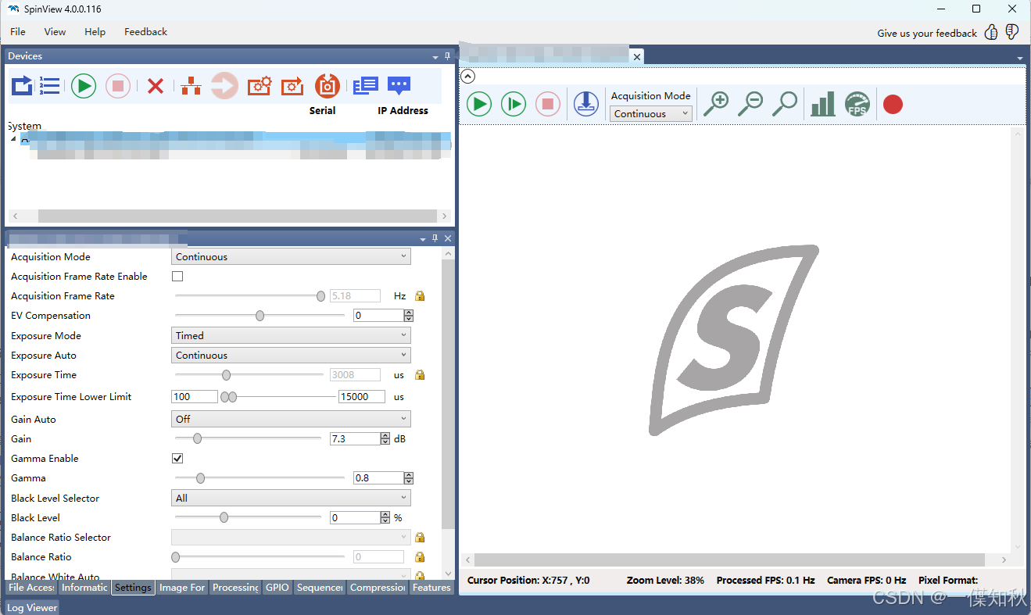Image resolution: width=1031 pixels, height=615 pixels.
Task: Click the orange gear with arrow icon
Action: click(x=292, y=85)
